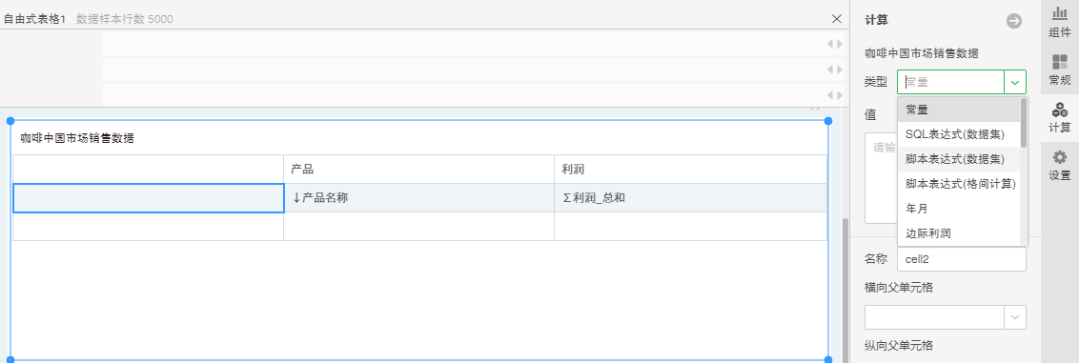Close the 自由式表格1 editor with the X
This screenshot has height=363, width=1079.
point(836,18)
